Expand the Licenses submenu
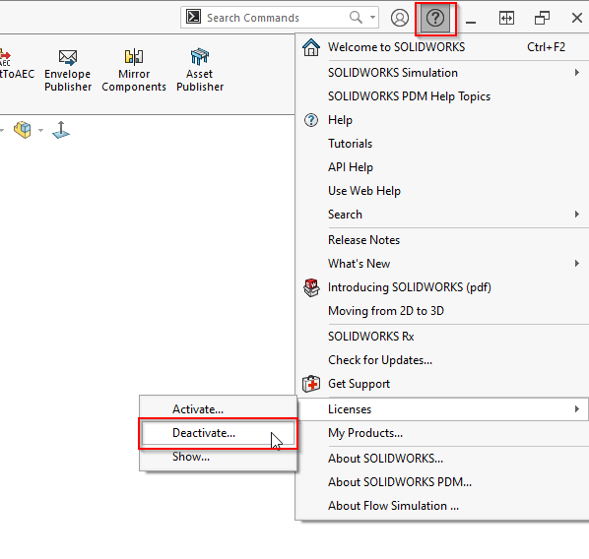This screenshot has width=589, height=559. click(x=443, y=409)
